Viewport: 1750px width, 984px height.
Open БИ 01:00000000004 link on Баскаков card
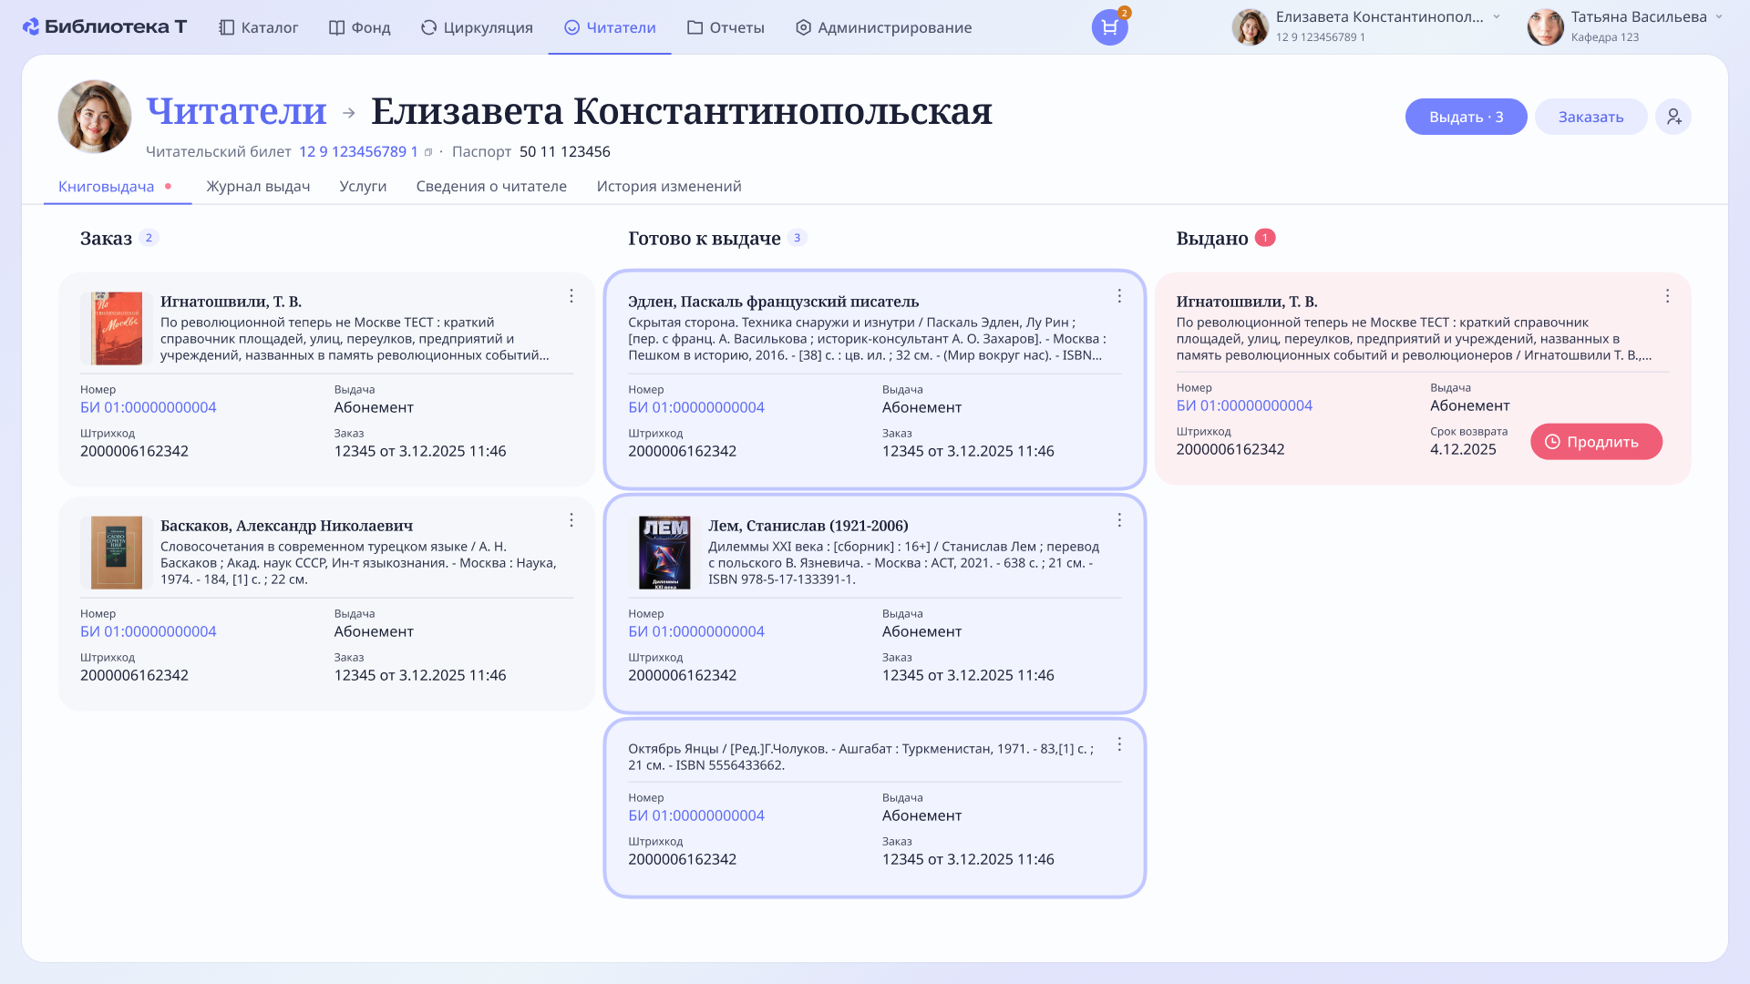pos(148,630)
